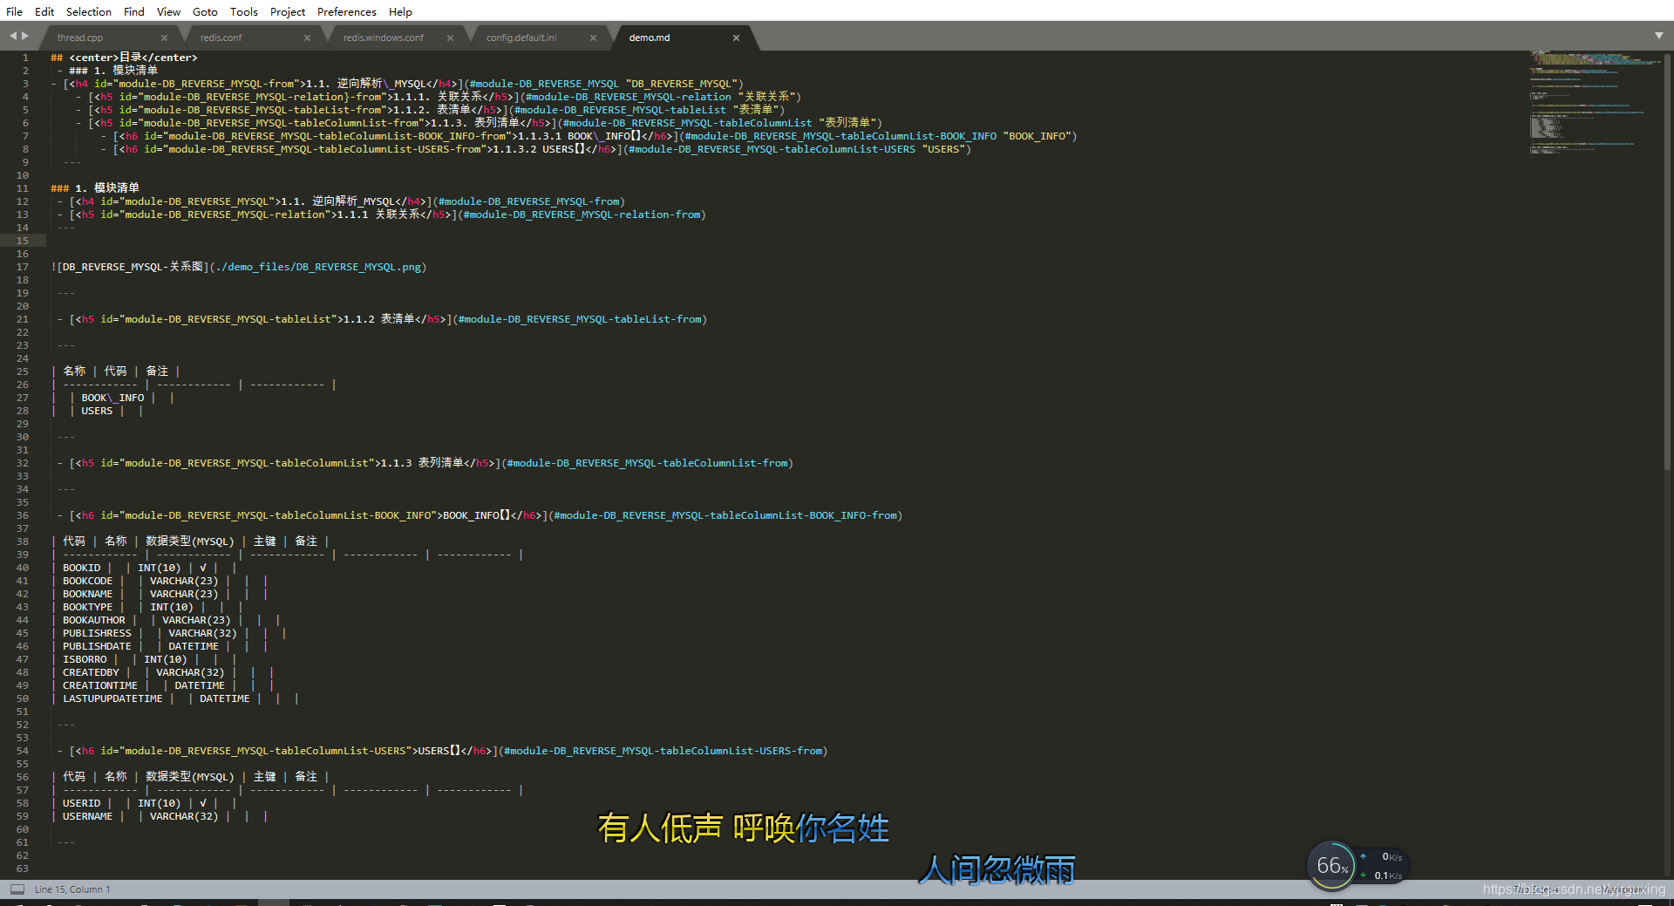Click the next tab arrow
The image size is (1674, 906).
point(25,36)
